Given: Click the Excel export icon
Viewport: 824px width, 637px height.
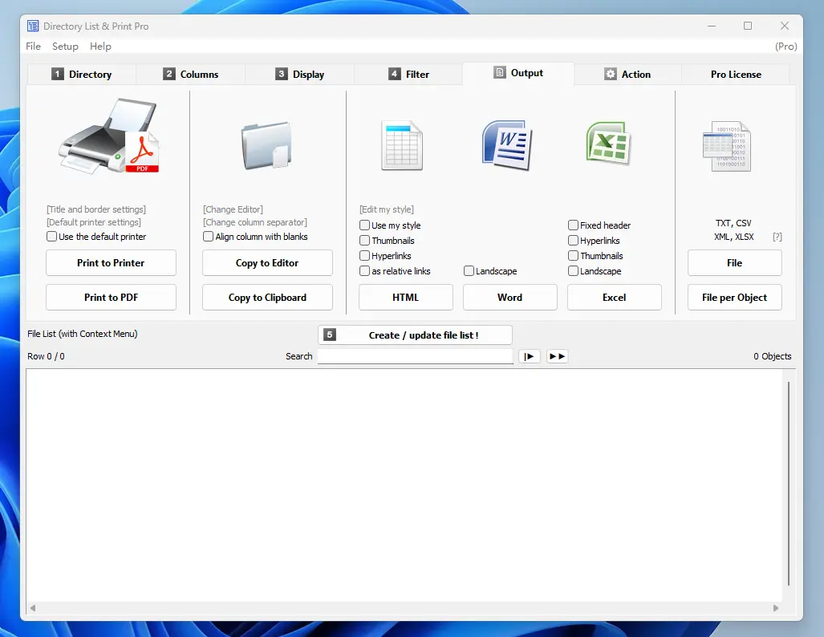Looking at the screenshot, I should click(x=607, y=145).
